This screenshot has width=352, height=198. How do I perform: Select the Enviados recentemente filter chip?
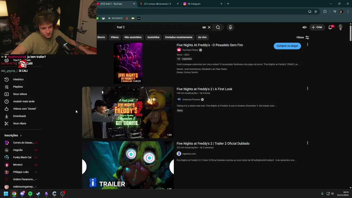point(179,37)
